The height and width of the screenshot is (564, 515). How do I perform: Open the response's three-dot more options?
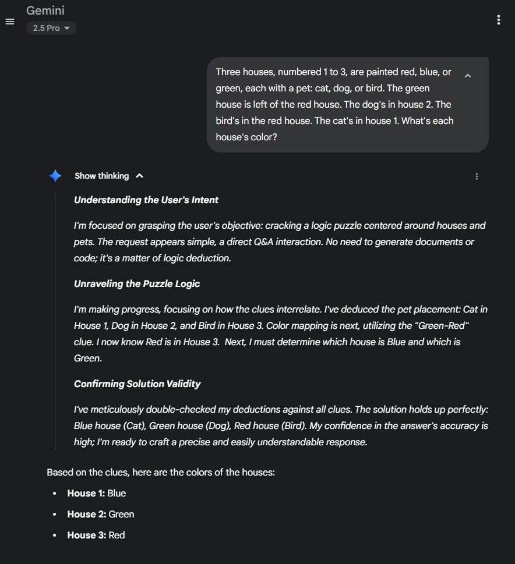coord(477,176)
